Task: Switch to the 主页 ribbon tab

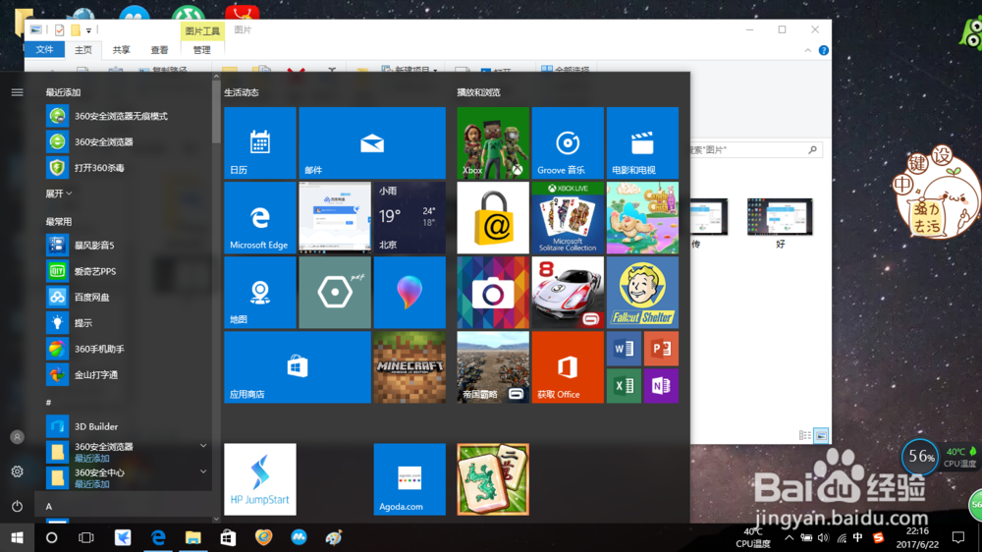Action: click(x=83, y=50)
